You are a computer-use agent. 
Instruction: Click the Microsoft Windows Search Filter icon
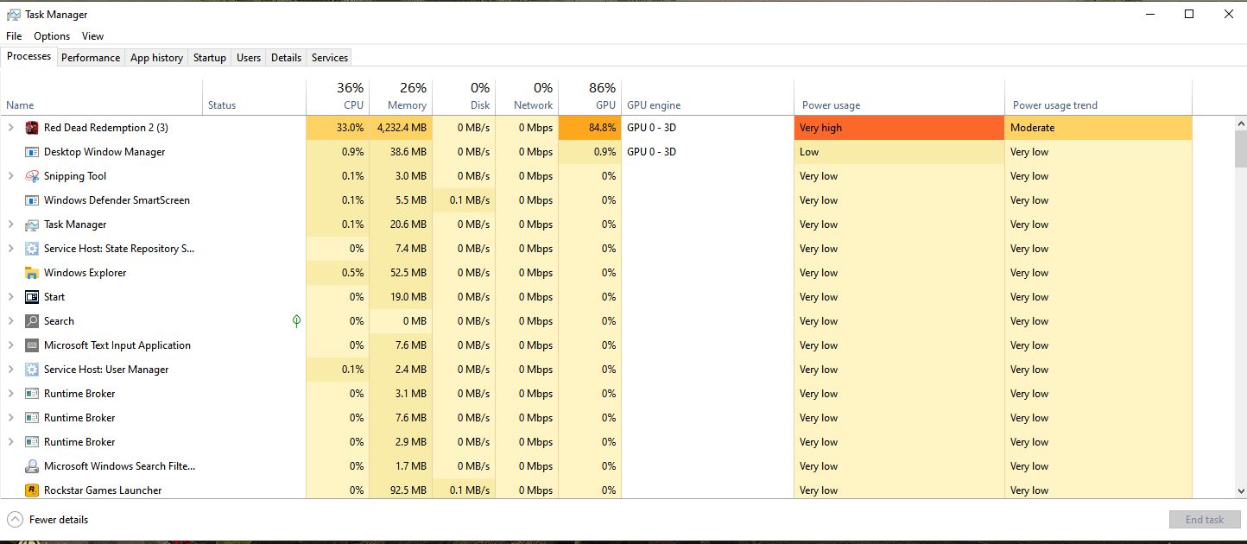pos(32,466)
